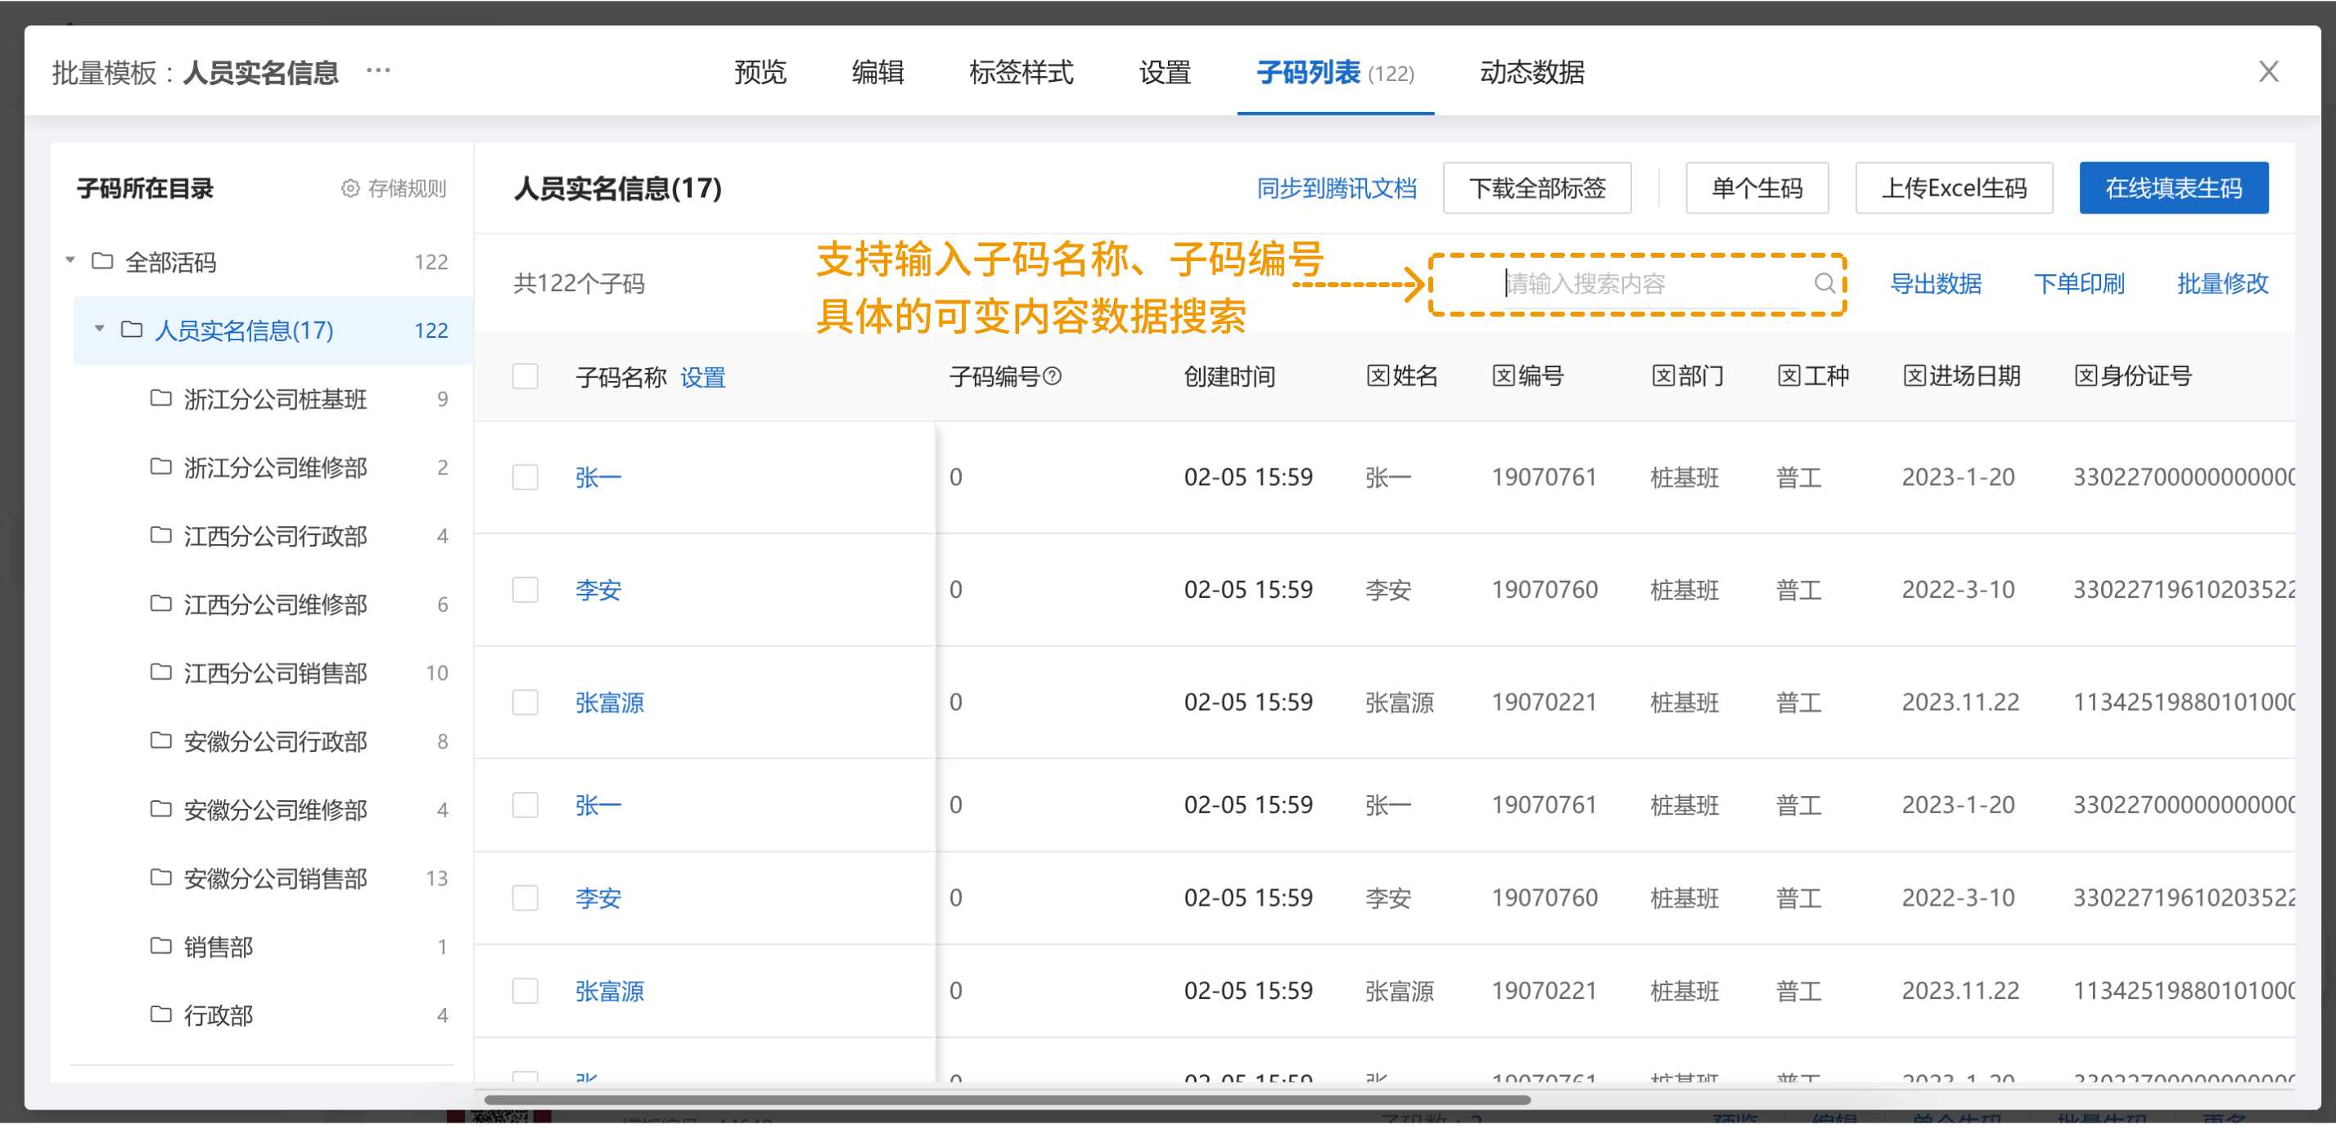This screenshot has height=1129, width=2336.
Task: Click the 存储规则 gear icon
Action: click(x=350, y=188)
